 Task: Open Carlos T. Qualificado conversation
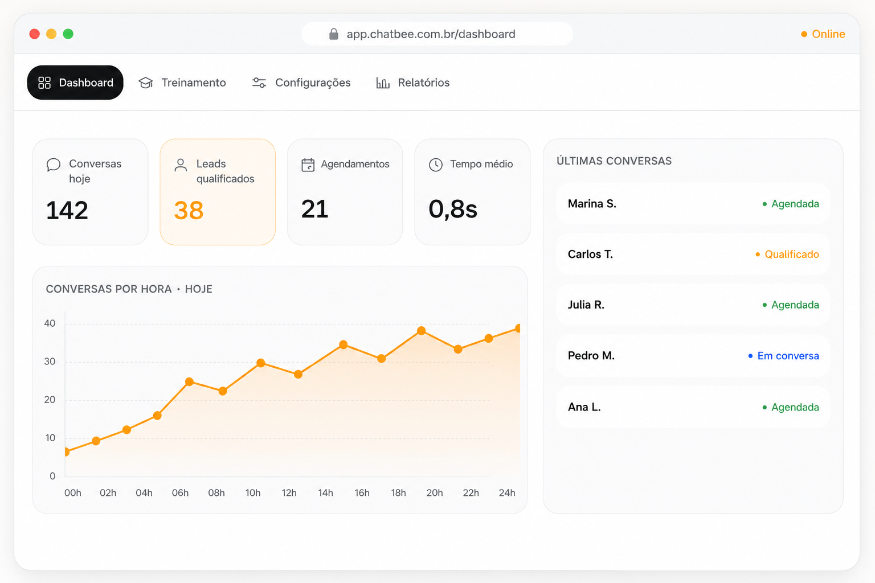(x=693, y=254)
